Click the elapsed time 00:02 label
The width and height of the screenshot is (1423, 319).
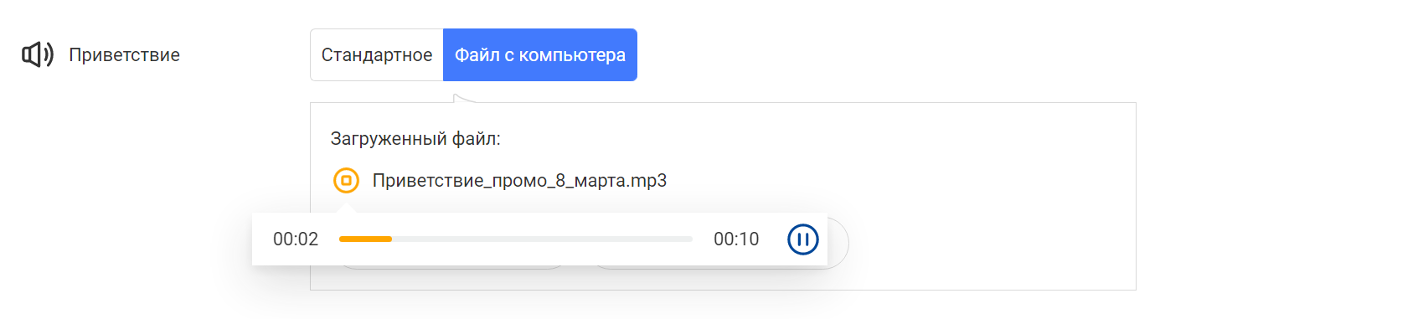[296, 239]
